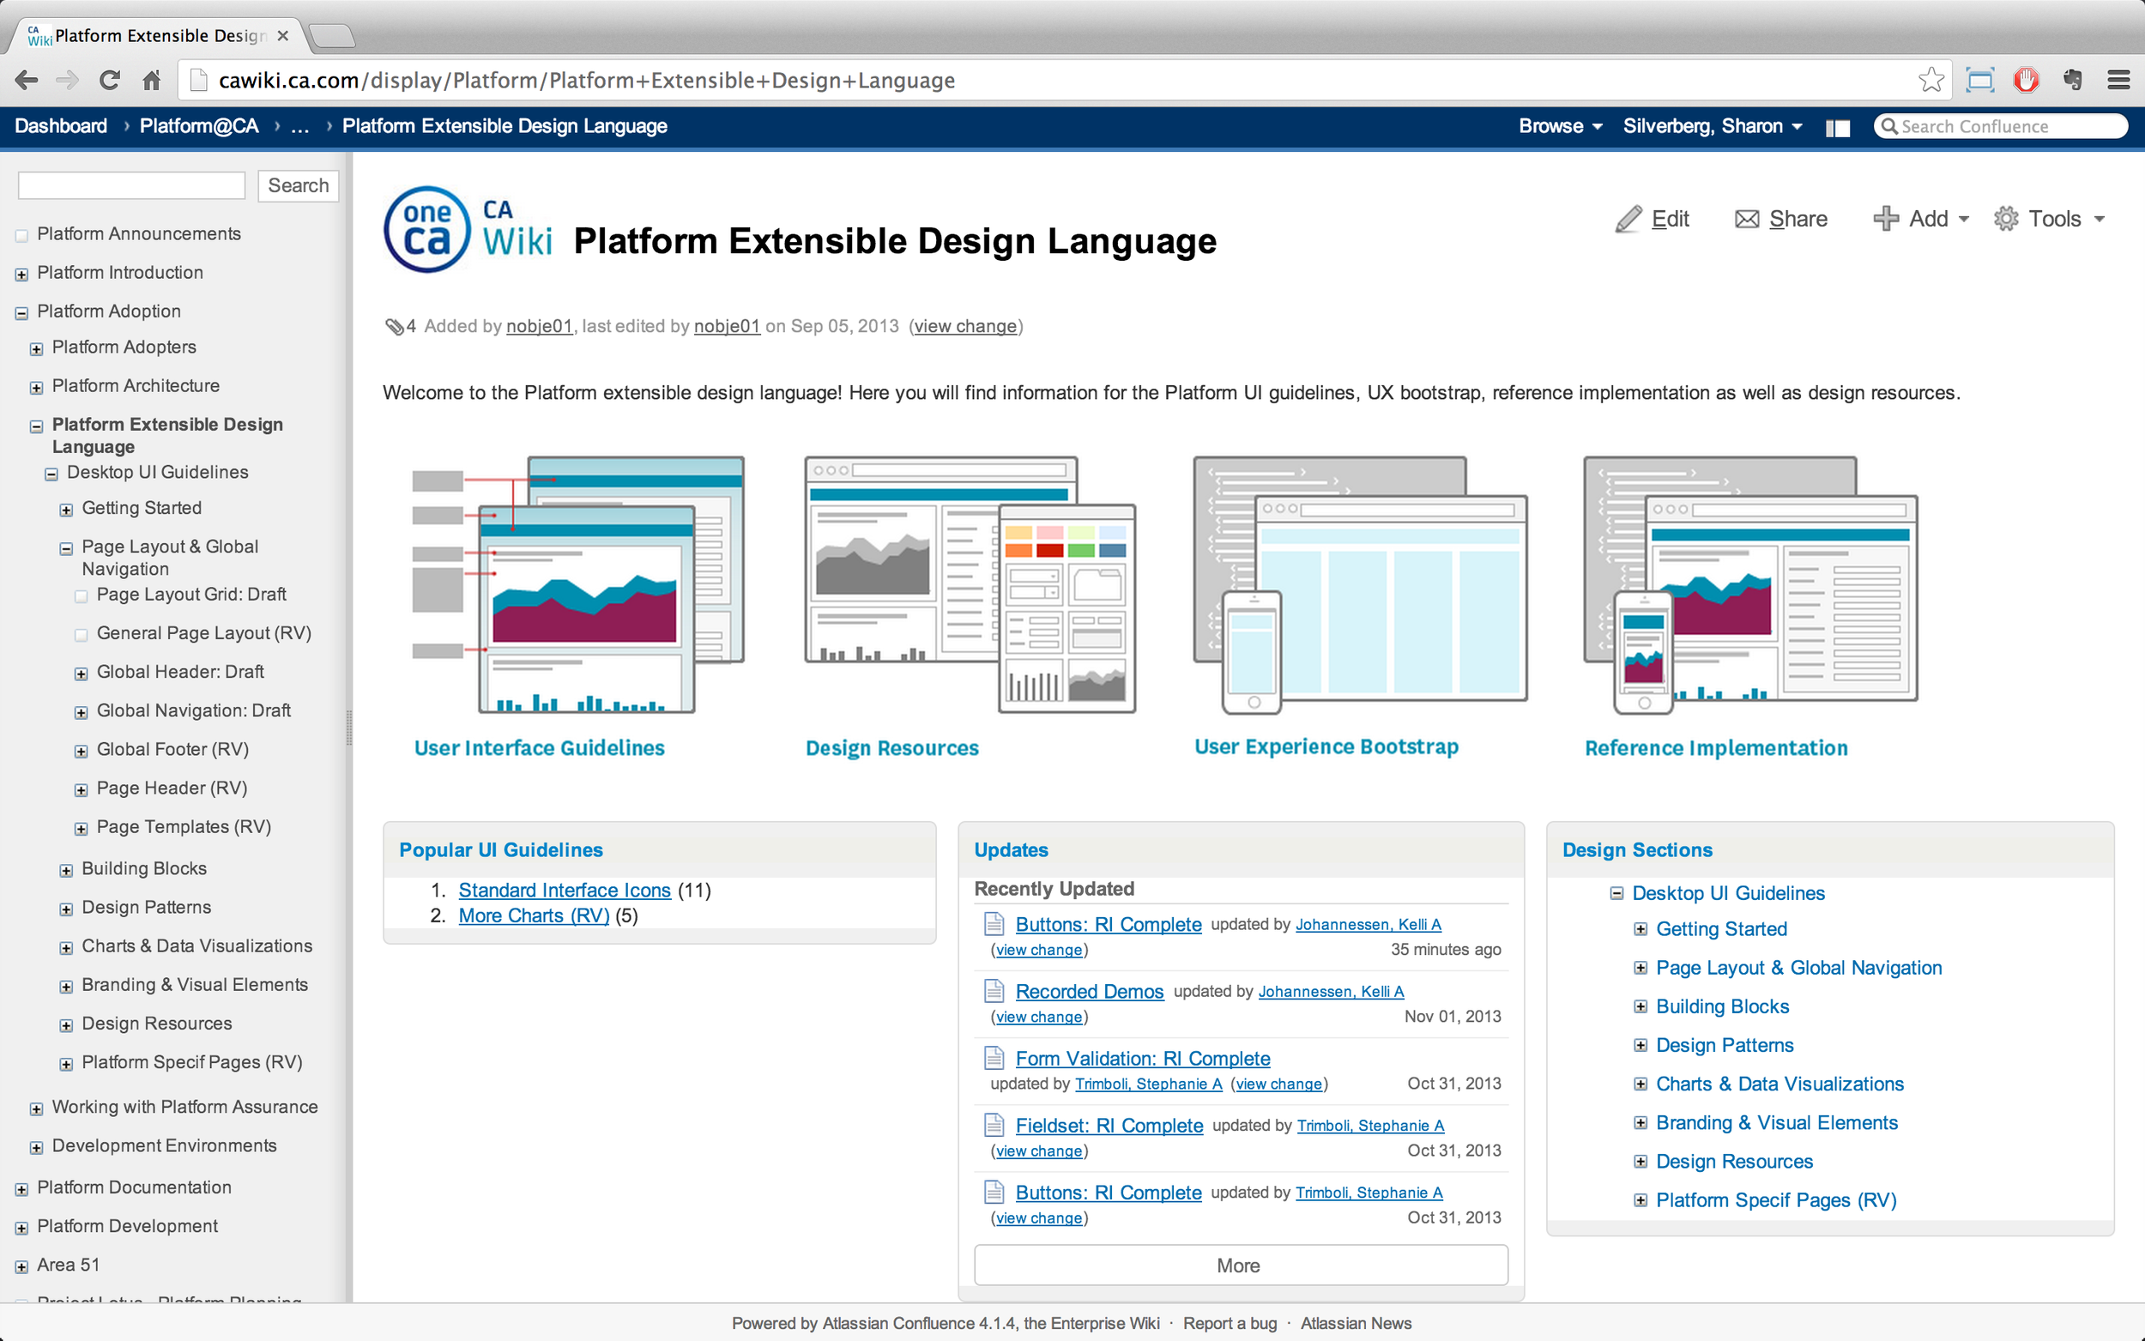Viewport: 2145px width, 1341px height.
Task: Click the User Interface Guidelines illustration
Action: (577, 584)
